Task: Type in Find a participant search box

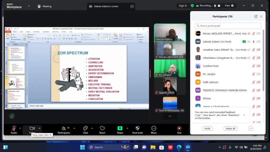Action: [228, 26]
